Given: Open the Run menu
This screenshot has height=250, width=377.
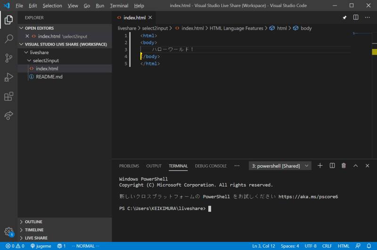Looking at the screenshot, I should (100, 6).
